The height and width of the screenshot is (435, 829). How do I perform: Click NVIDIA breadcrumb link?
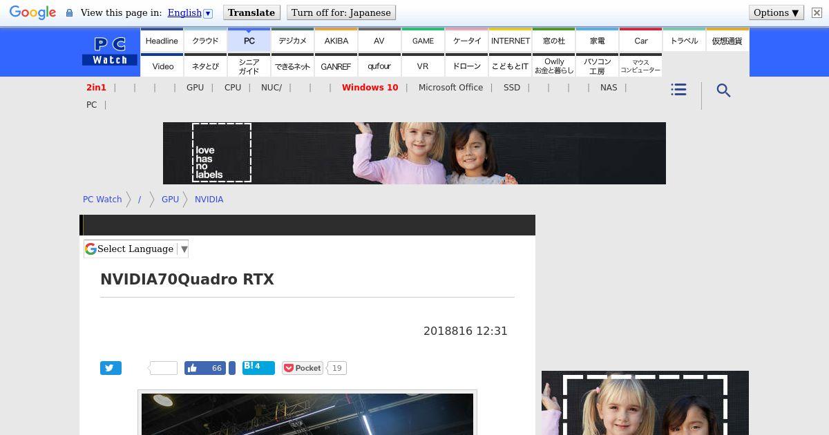pos(209,199)
